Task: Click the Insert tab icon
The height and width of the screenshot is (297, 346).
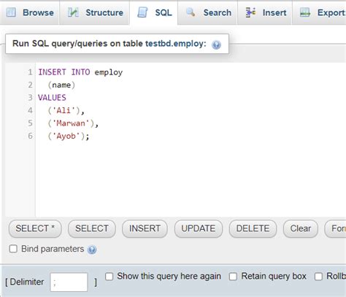Action: (250, 12)
